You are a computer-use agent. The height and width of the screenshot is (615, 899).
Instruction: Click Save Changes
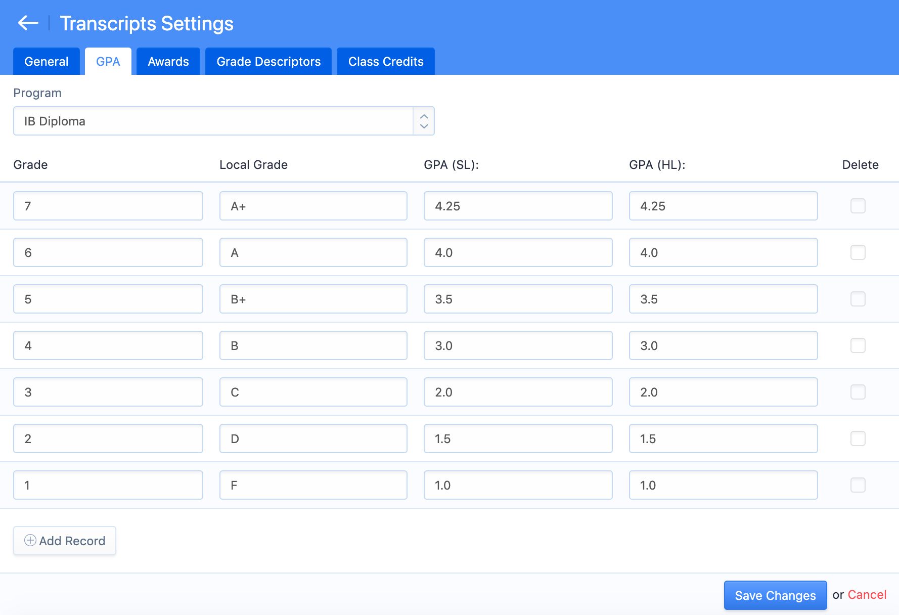[x=775, y=595]
